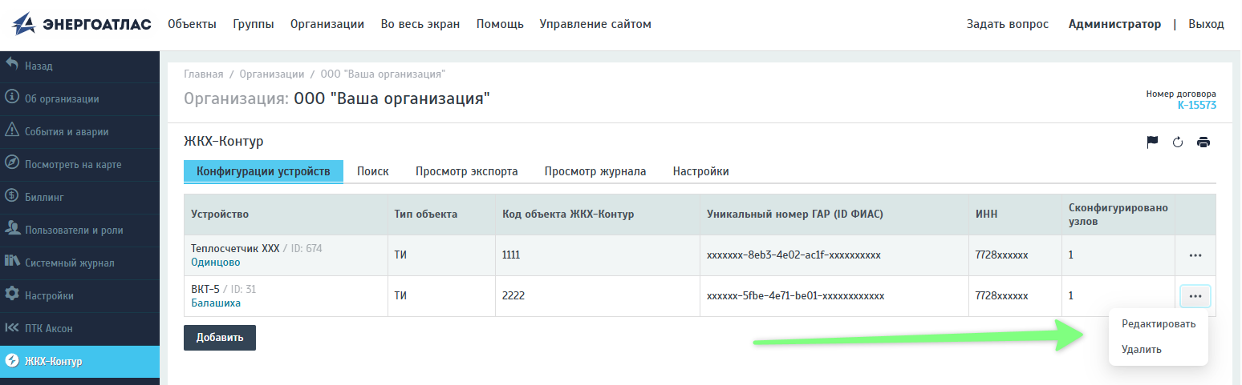Open События и аварии section

79,131
